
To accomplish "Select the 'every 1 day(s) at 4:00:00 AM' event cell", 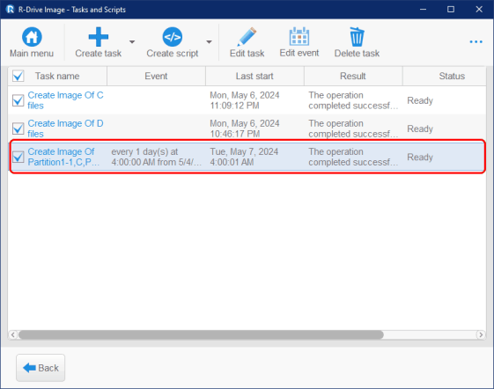I will 156,157.
